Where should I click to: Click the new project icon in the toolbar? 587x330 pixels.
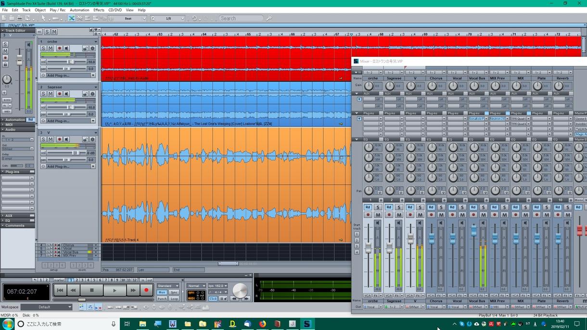pos(5,18)
